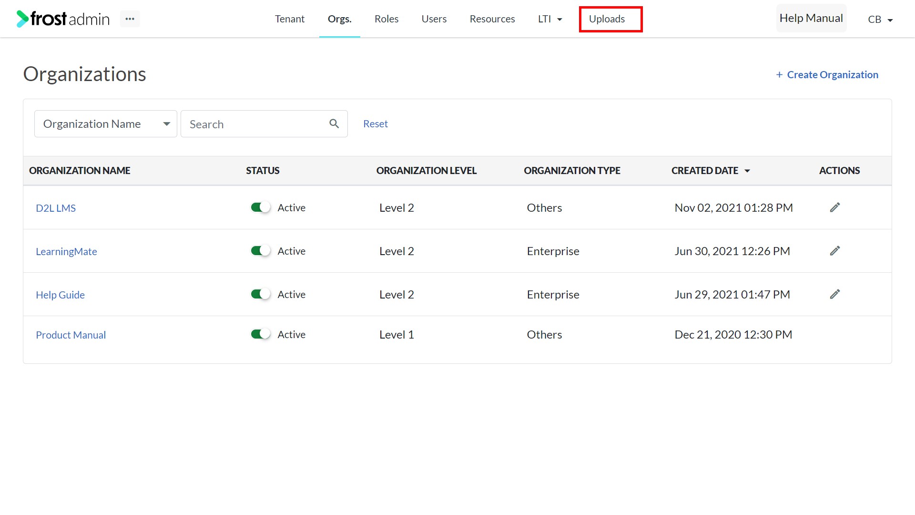Go to the Tenant tab
The height and width of the screenshot is (515, 915).
pos(290,19)
